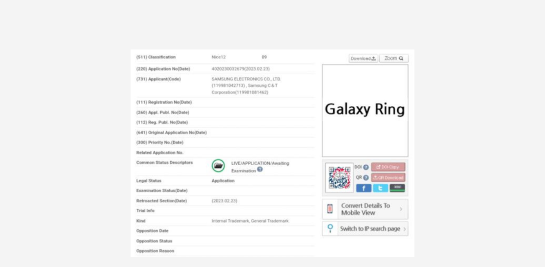Click the Zoom button with magnifier
Image resolution: width=545 pixels, height=267 pixels.
pos(394,58)
